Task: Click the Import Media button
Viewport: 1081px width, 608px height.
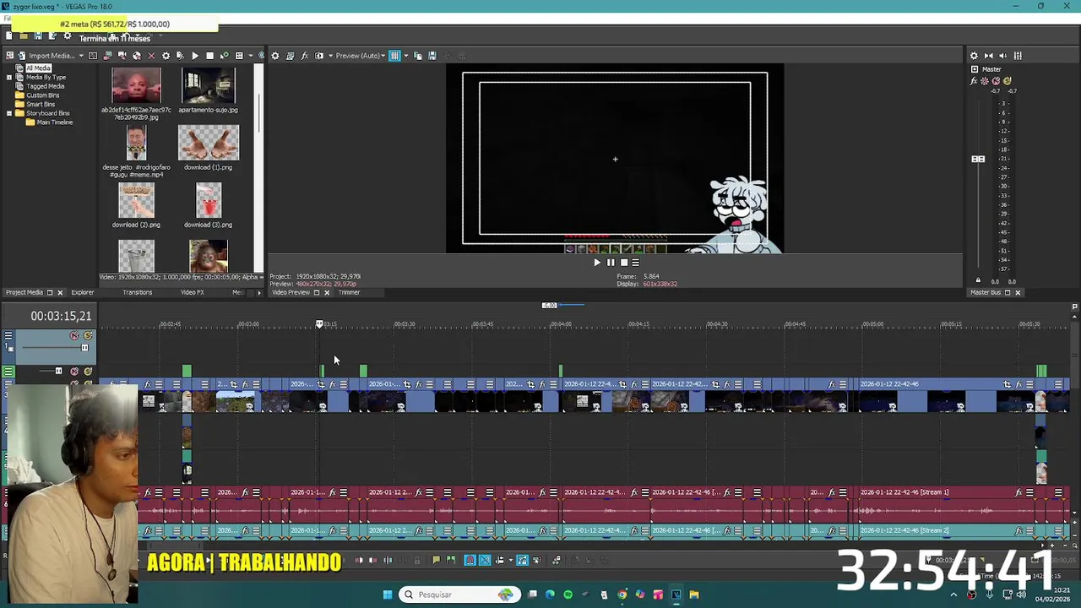Action: click(46, 56)
